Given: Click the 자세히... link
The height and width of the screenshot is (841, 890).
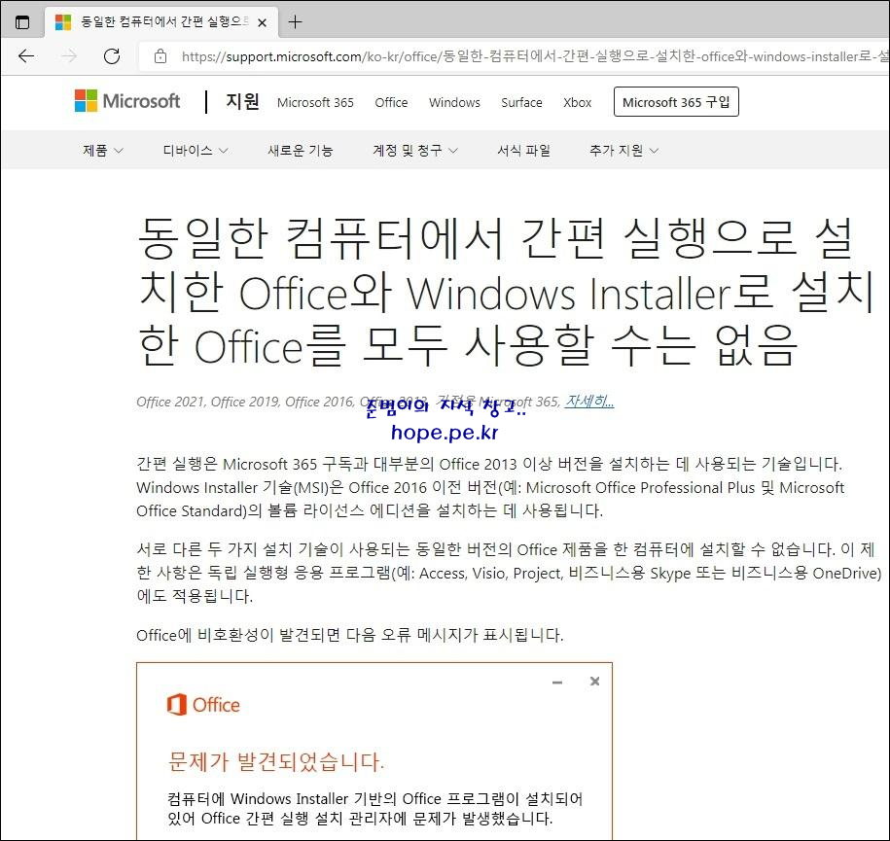Looking at the screenshot, I should (589, 402).
